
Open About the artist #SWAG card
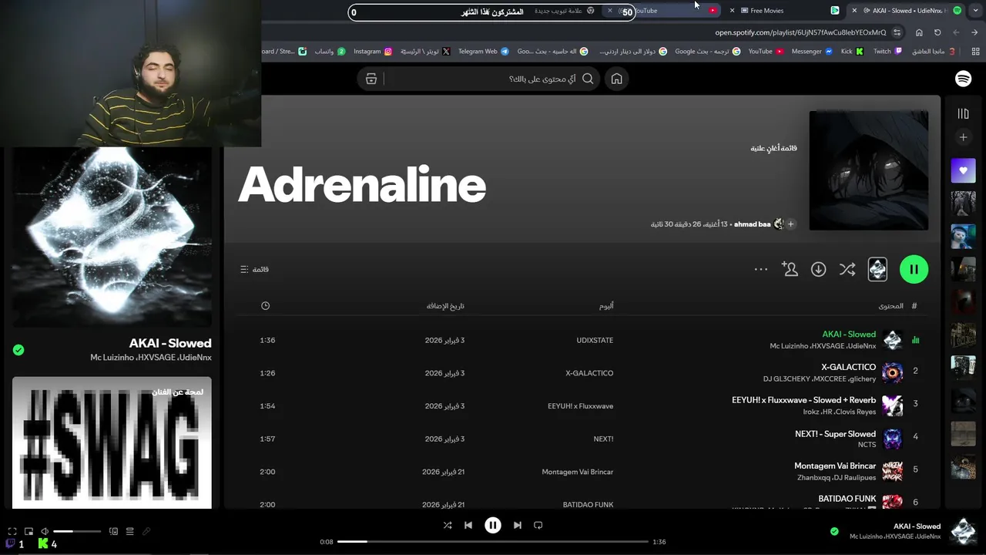(112, 442)
